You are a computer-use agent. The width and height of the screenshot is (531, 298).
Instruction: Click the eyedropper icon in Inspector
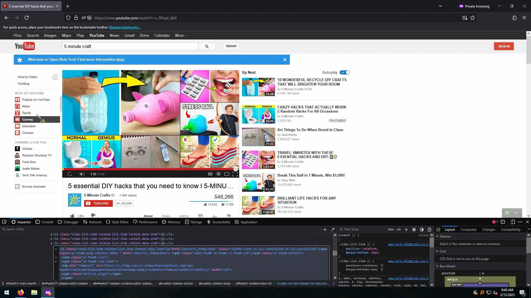[333, 230]
